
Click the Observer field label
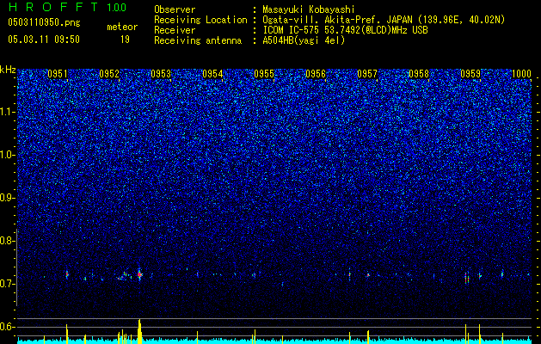click(x=175, y=9)
